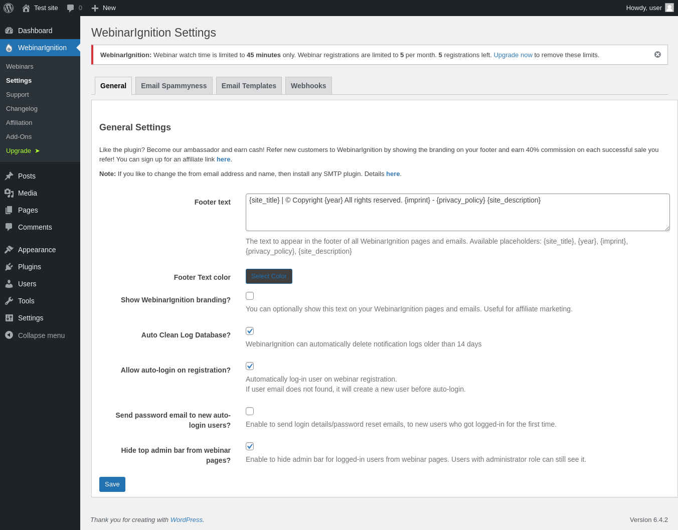Click the Tools wrench icon

pyautogui.click(x=9, y=301)
